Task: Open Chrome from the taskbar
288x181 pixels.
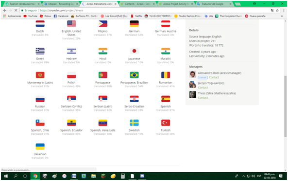Action: coord(35,176)
